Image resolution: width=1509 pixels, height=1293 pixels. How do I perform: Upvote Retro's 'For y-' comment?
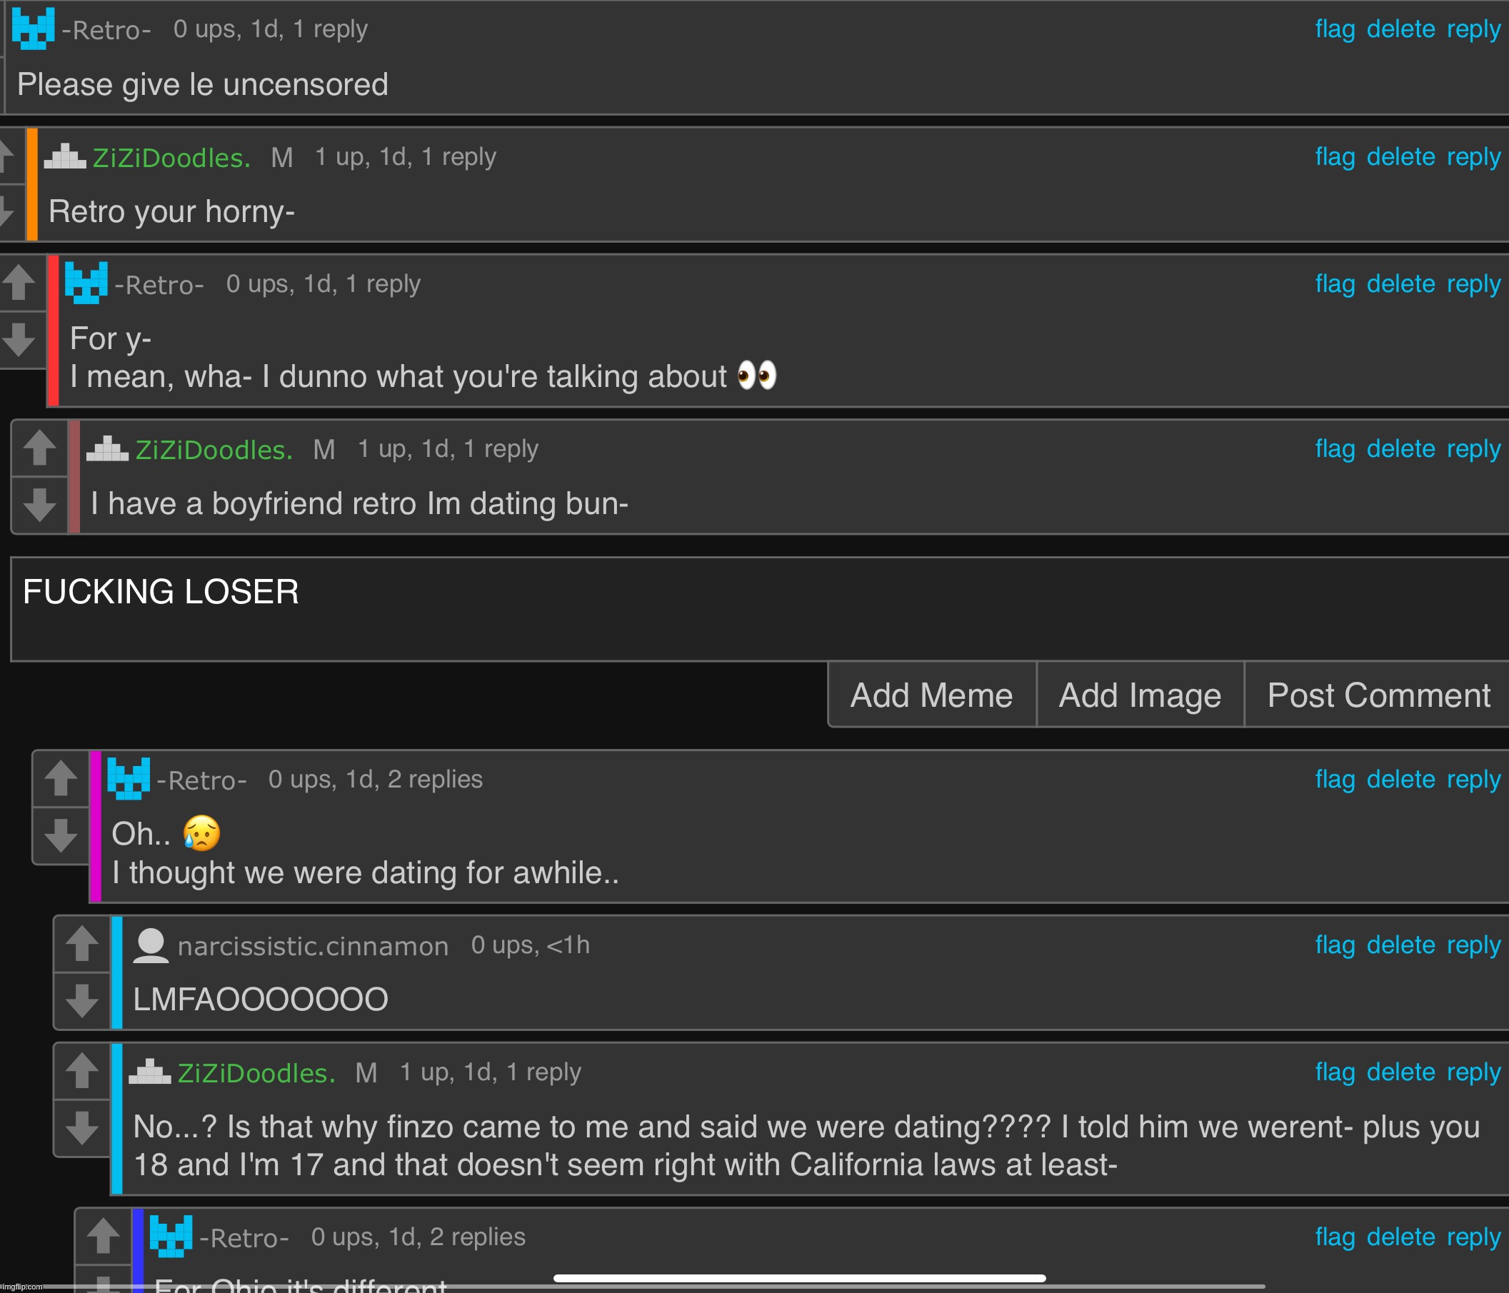[19, 283]
